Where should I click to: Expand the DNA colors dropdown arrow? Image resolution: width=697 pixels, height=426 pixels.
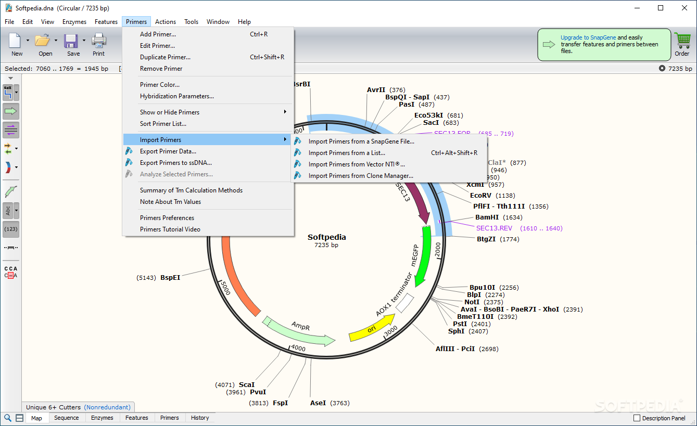point(17,167)
